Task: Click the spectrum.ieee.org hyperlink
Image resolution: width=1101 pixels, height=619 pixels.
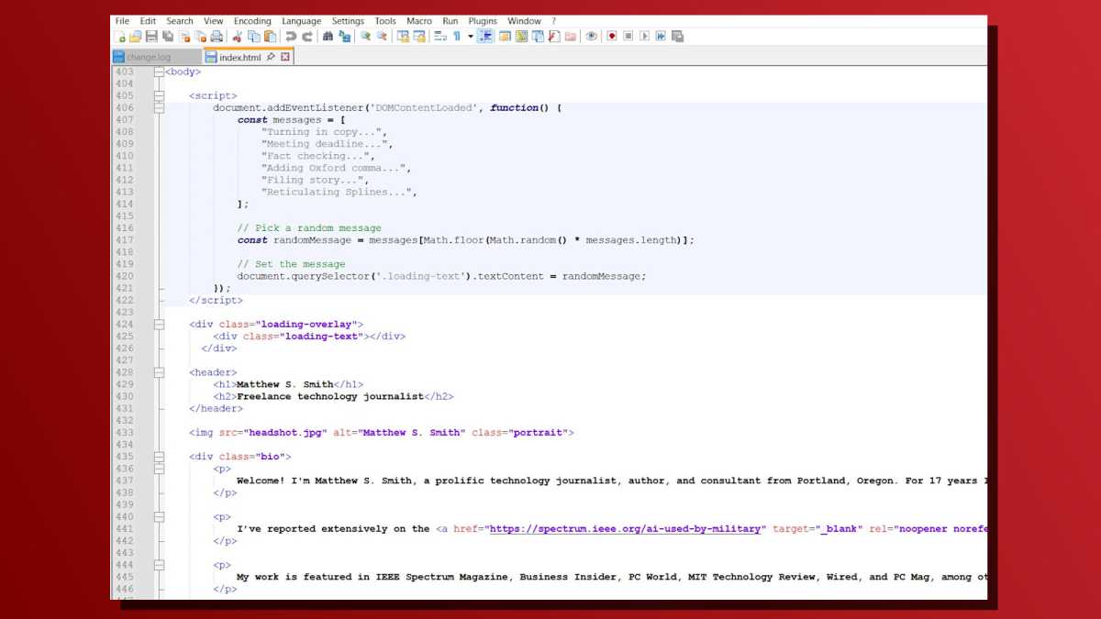Action: click(628, 528)
